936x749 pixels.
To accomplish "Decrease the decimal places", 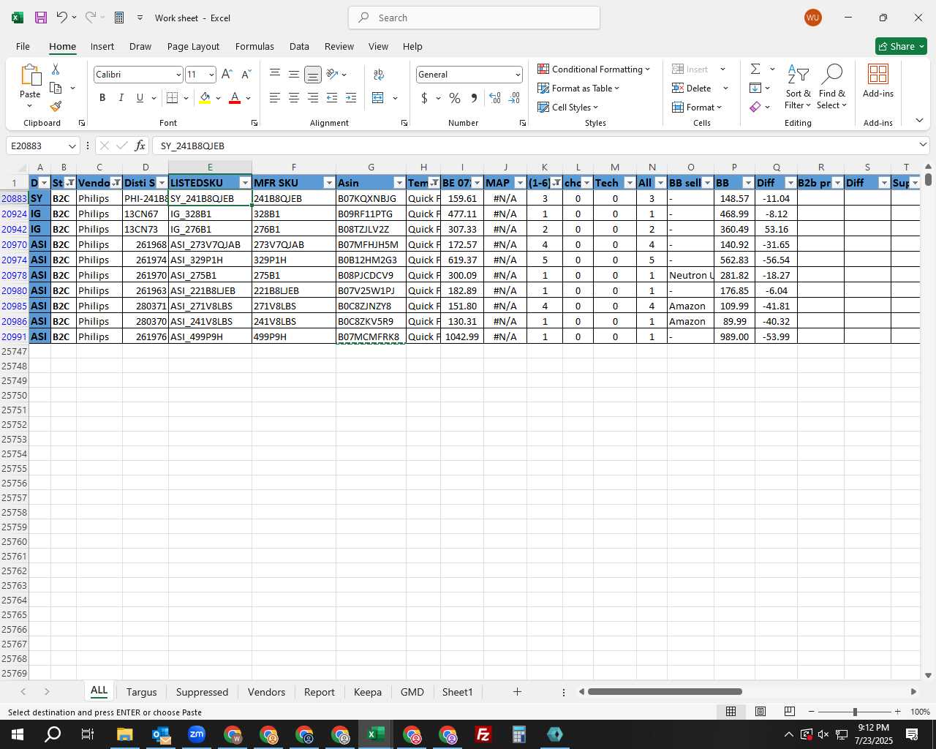I will [514, 98].
